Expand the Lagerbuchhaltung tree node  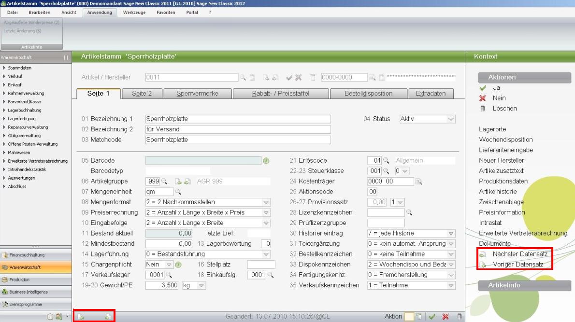(x=4, y=110)
